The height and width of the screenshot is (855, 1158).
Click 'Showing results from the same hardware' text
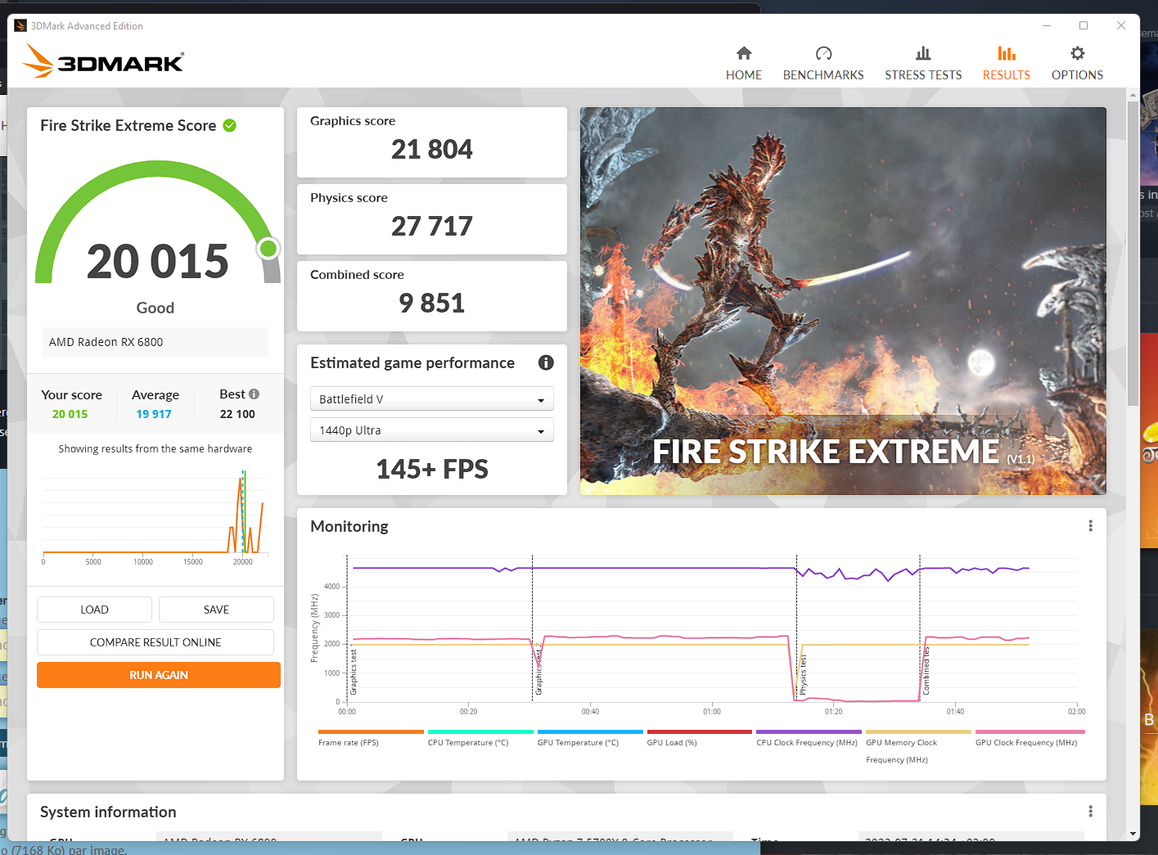tap(155, 448)
